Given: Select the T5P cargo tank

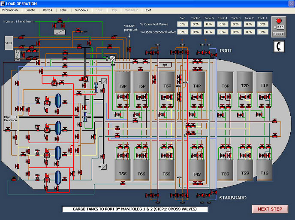Looking at the screenshot, I should 167,82.
